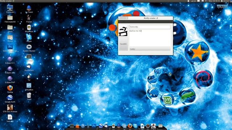Open Google Earth desktop icon
The image size is (232, 130).
click(x=10, y=99)
